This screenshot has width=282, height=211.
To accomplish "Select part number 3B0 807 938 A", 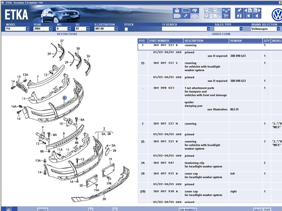I will [x=165, y=191].
